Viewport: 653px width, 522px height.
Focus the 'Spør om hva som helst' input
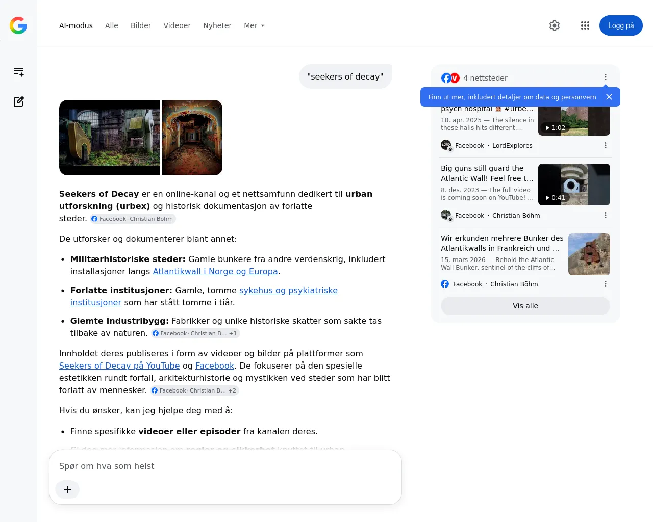pyautogui.click(x=225, y=466)
